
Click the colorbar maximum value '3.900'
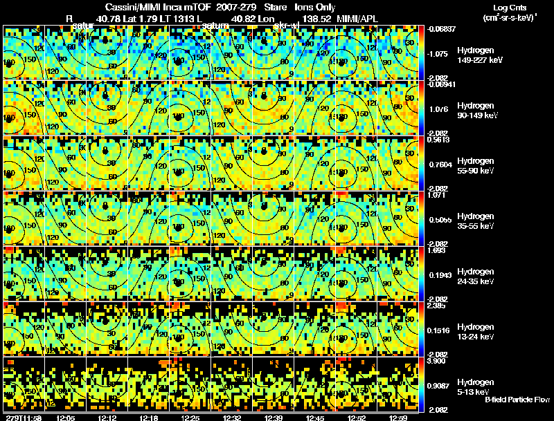436,361
